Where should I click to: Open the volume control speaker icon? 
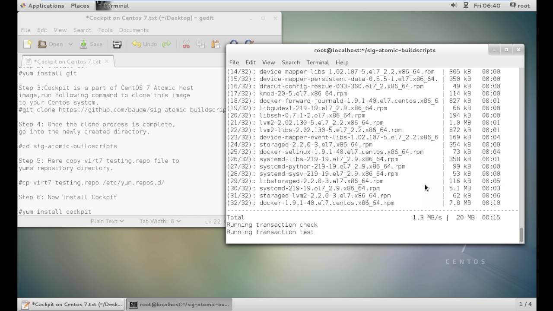[x=454, y=6]
